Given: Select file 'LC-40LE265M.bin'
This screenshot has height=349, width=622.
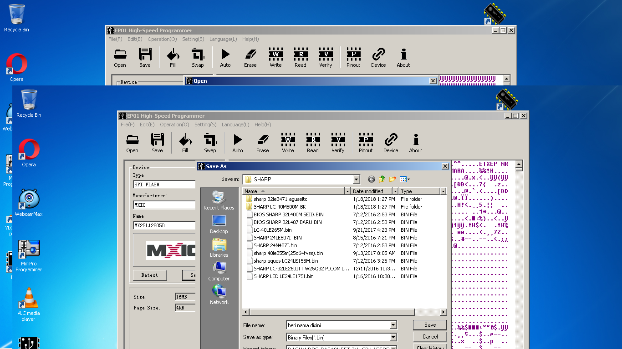Looking at the screenshot, I should tap(269, 230).
